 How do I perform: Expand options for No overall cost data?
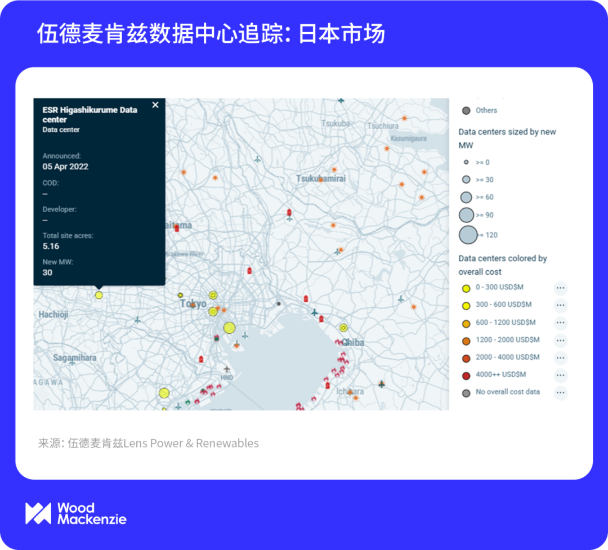point(560,393)
